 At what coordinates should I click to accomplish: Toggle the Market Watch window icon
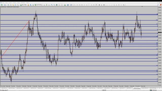pyautogui.click(x=8, y=5)
